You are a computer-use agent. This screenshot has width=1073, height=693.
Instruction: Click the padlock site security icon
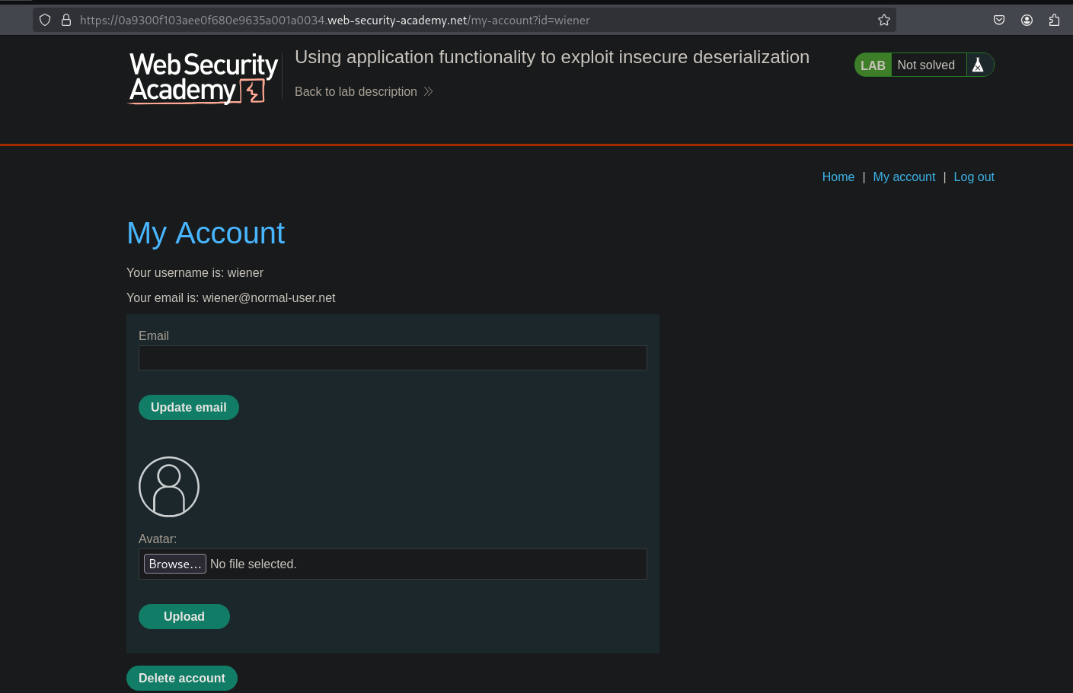tap(66, 21)
